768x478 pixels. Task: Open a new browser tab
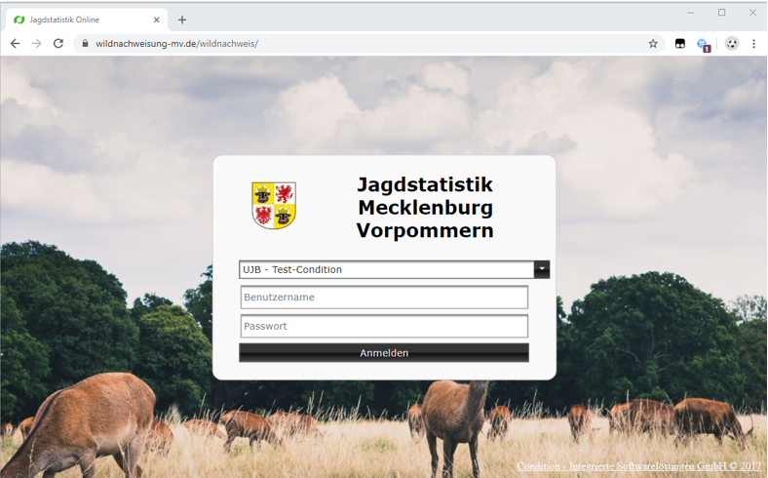[x=182, y=20]
